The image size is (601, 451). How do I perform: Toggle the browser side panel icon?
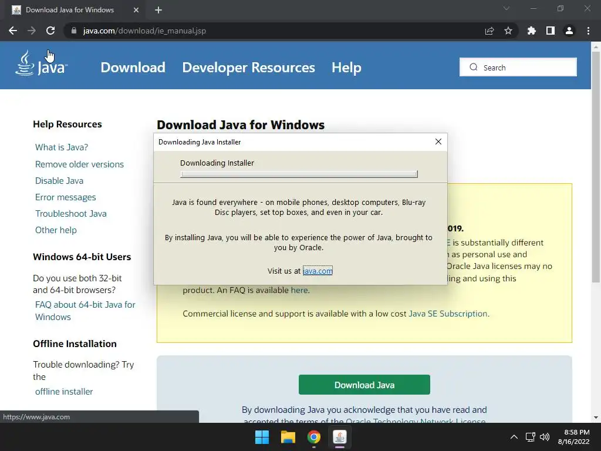click(551, 31)
